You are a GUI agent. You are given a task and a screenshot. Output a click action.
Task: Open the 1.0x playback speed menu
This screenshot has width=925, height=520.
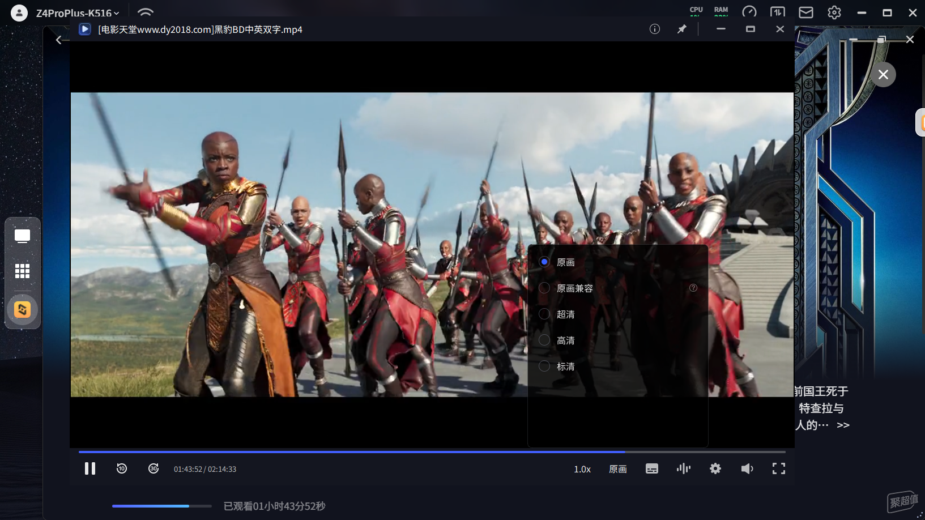pyautogui.click(x=582, y=469)
